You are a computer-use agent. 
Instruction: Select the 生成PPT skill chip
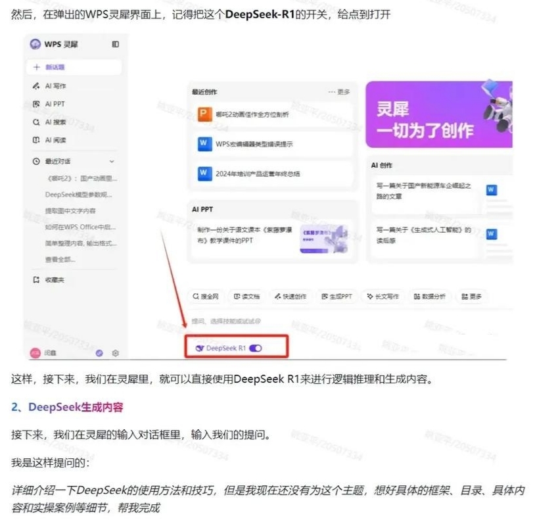point(337,297)
